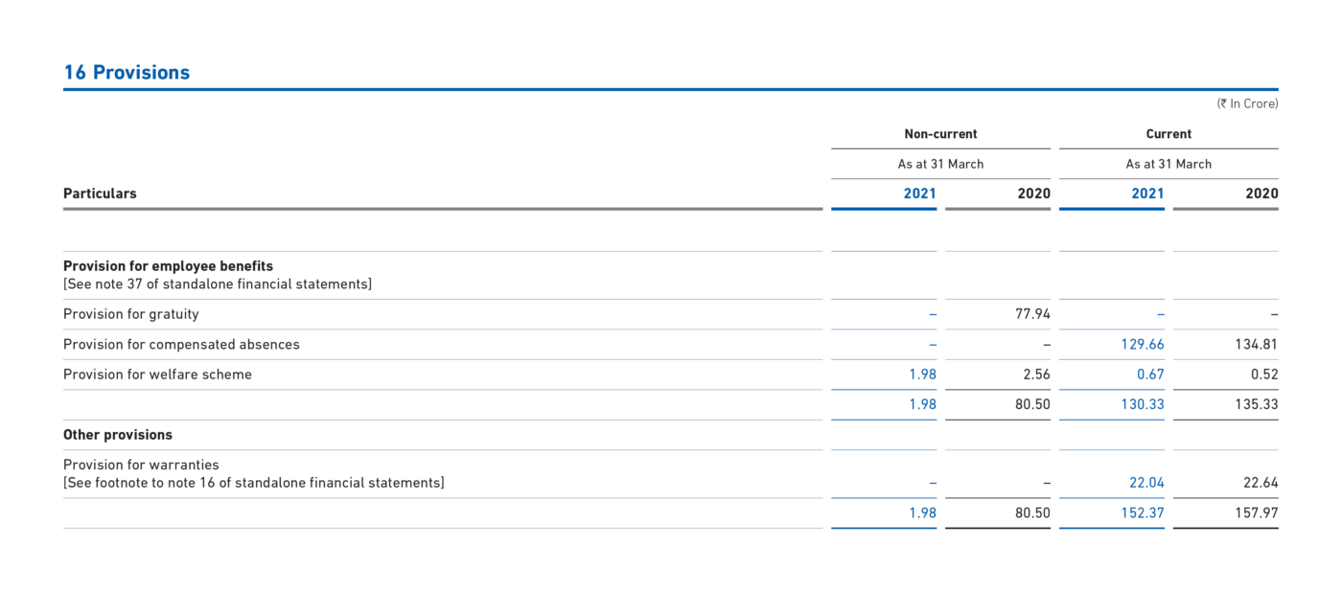Click the blue 2021 Current column label
Screen dimensions: 1342x591
1146,193
